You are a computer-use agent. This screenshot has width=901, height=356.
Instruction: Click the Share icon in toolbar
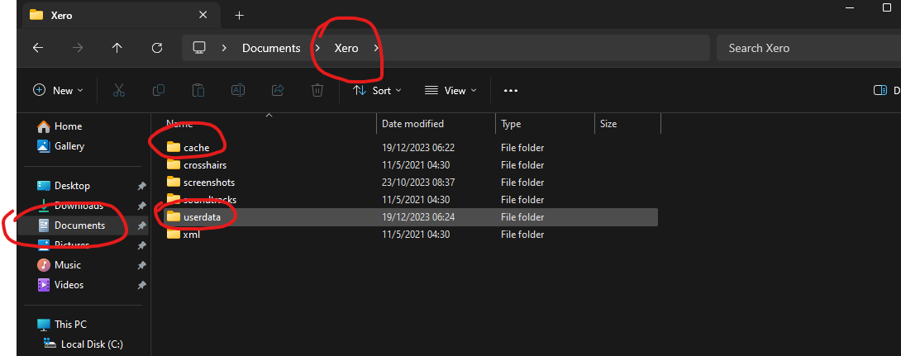pyautogui.click(x=278, y=91)
